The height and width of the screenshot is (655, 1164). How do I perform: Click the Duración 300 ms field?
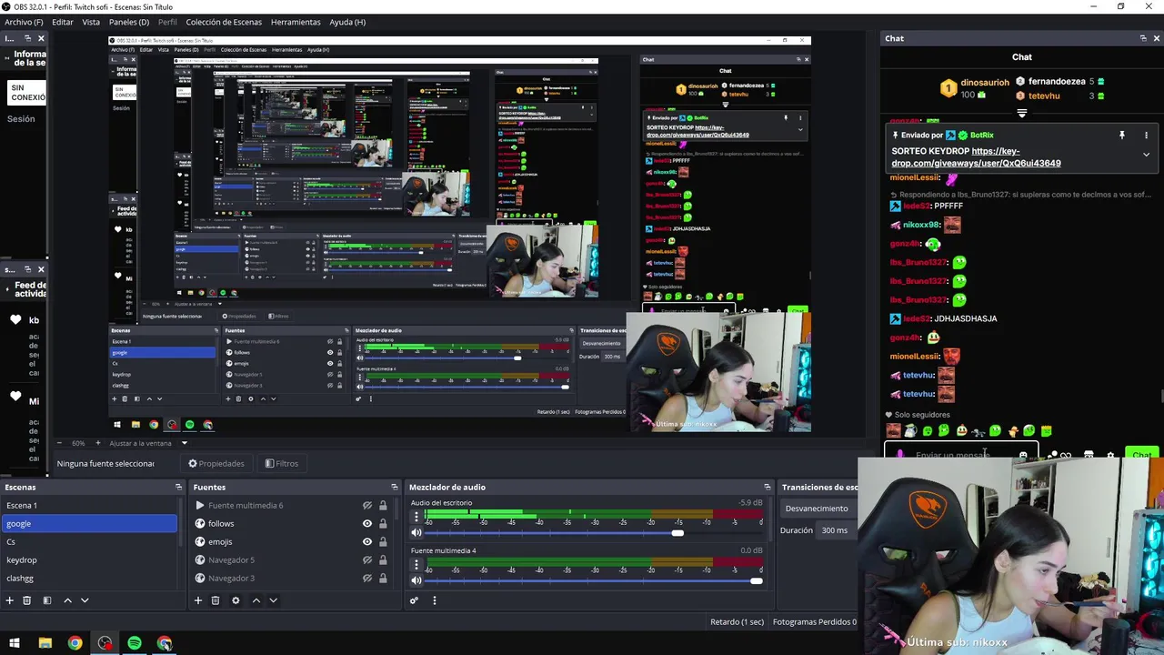(837, 530)
